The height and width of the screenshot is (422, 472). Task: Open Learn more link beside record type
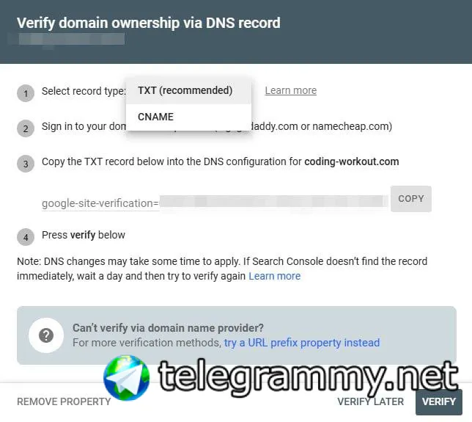290,90
